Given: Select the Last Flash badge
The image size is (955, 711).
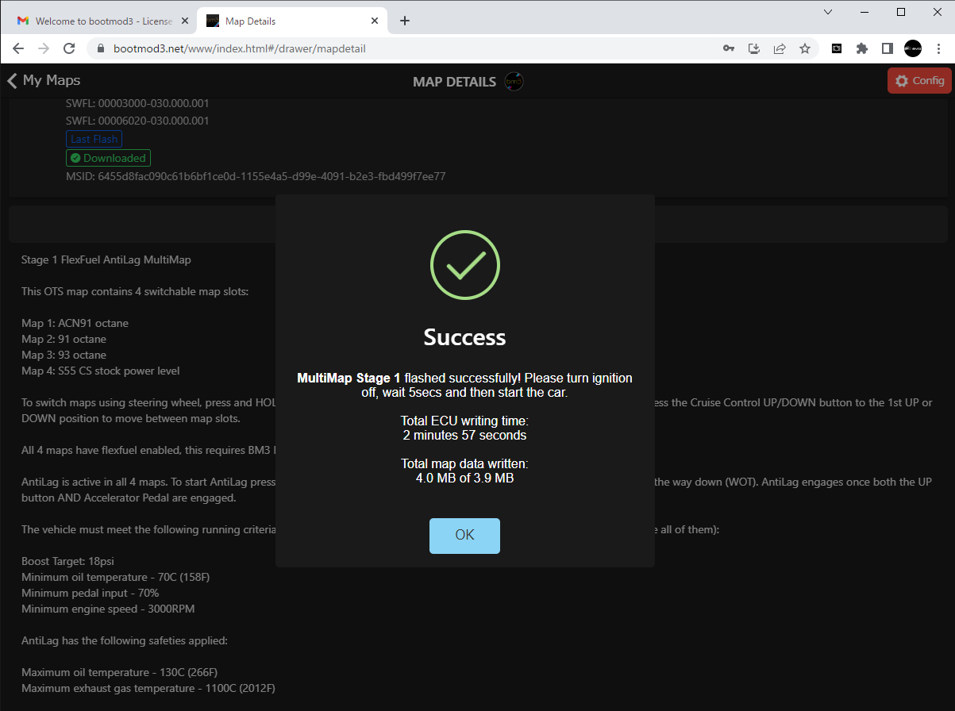Looking at the screenshot, I should [x=94, y=139].
